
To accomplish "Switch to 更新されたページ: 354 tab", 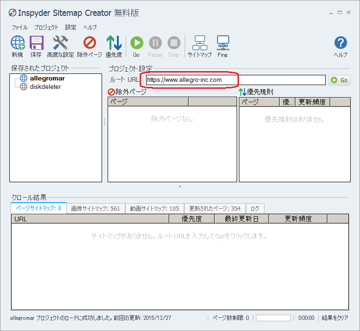I will (x=215, y=208).
